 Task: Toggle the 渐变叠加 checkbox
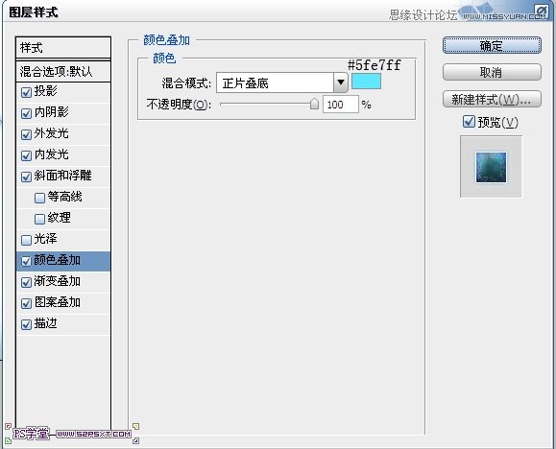pyautogui.click(x=26, y=282)
